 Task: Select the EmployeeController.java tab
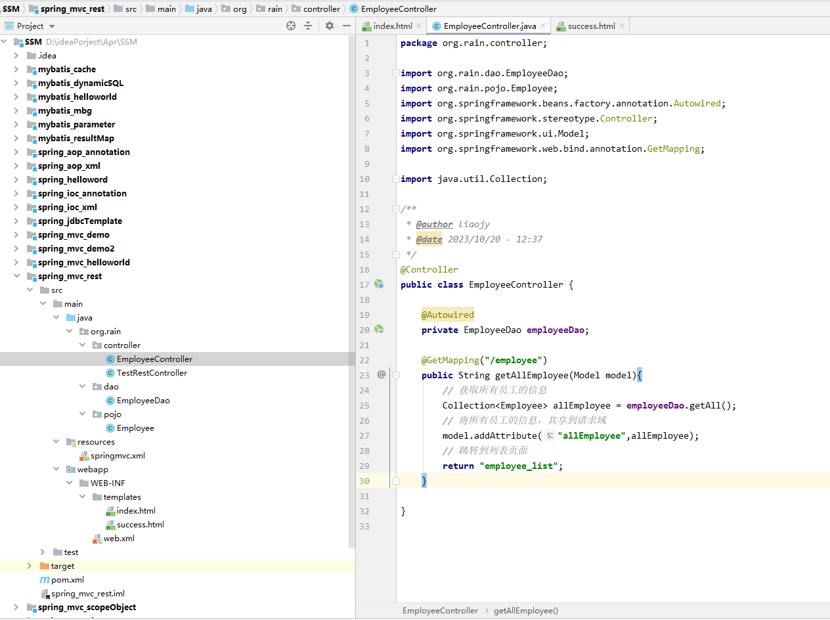[490, 26]
